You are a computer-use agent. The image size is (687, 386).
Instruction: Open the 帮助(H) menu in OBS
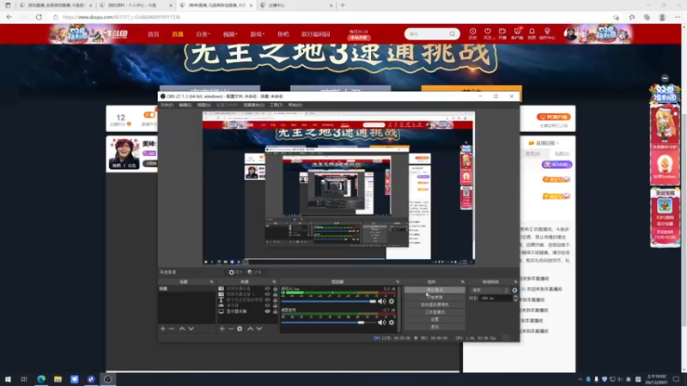pyautogui.click(x=295, y=105)
